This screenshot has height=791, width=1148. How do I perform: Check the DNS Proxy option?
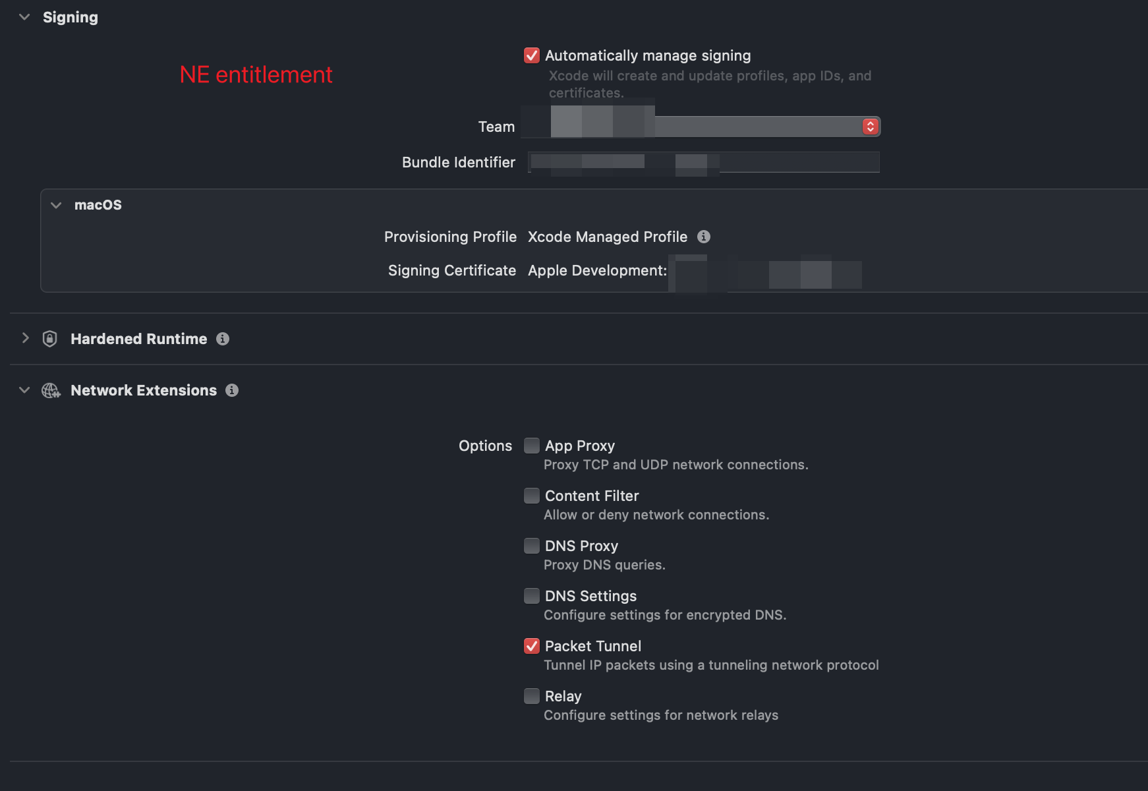(532, 546)
